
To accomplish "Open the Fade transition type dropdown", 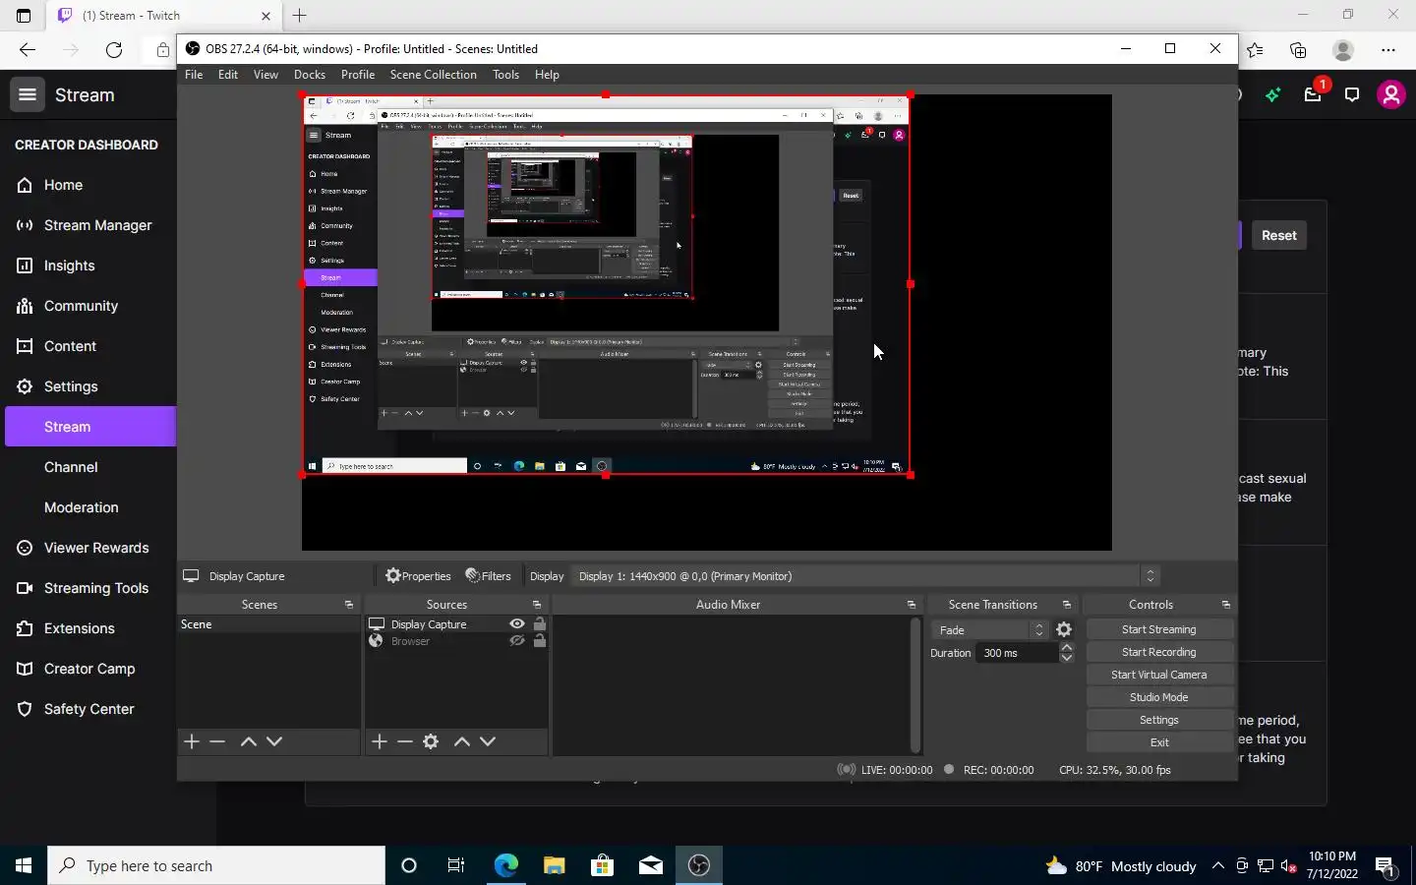I will pyautogui.click(x=989, y=630).
